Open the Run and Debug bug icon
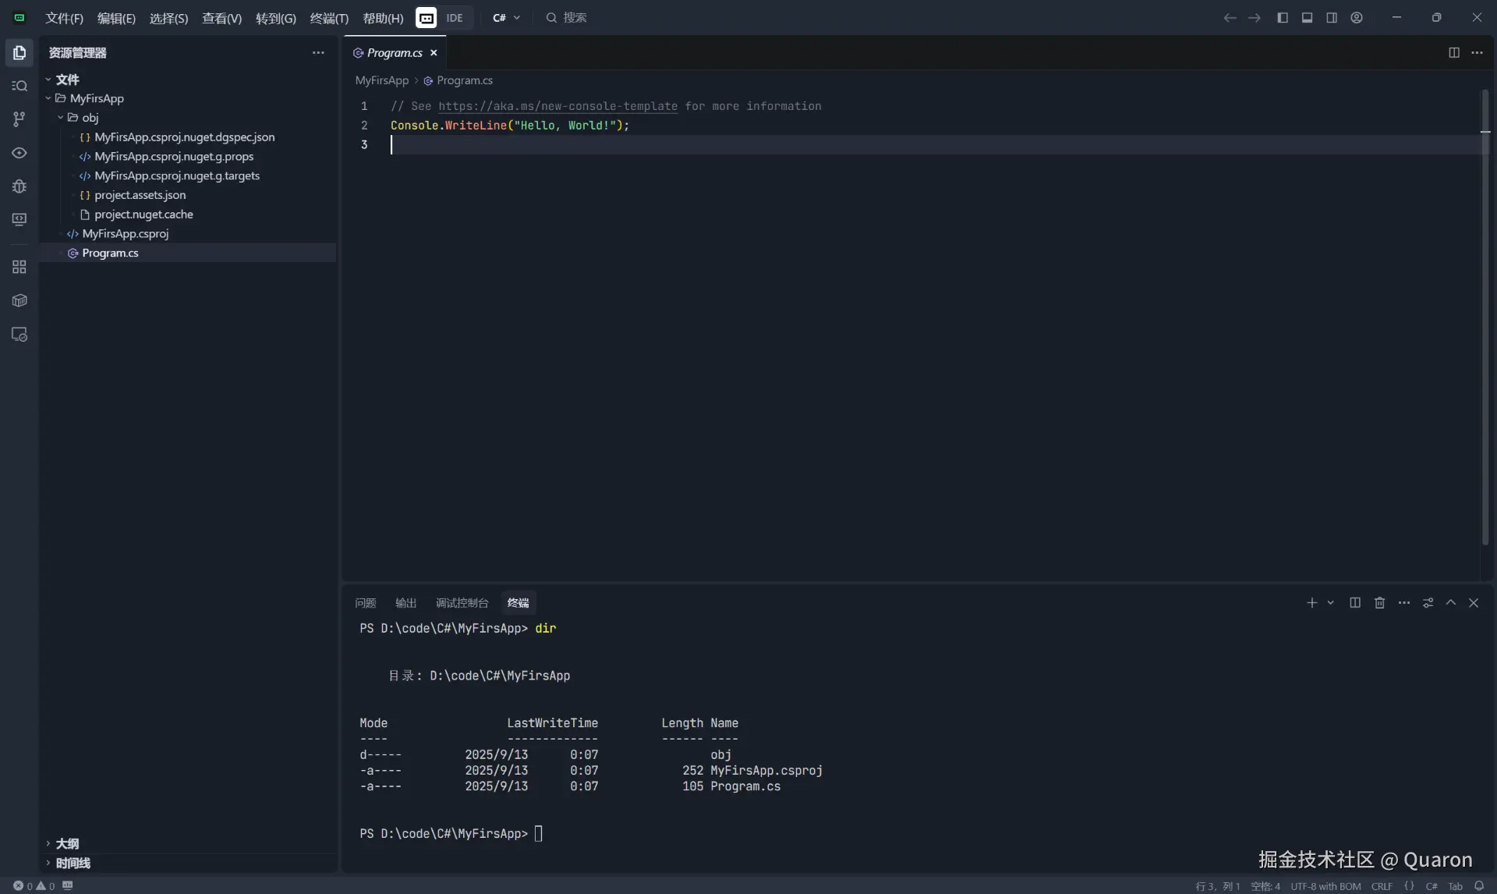Screen dimensions: 1497x894 point(19,186)
